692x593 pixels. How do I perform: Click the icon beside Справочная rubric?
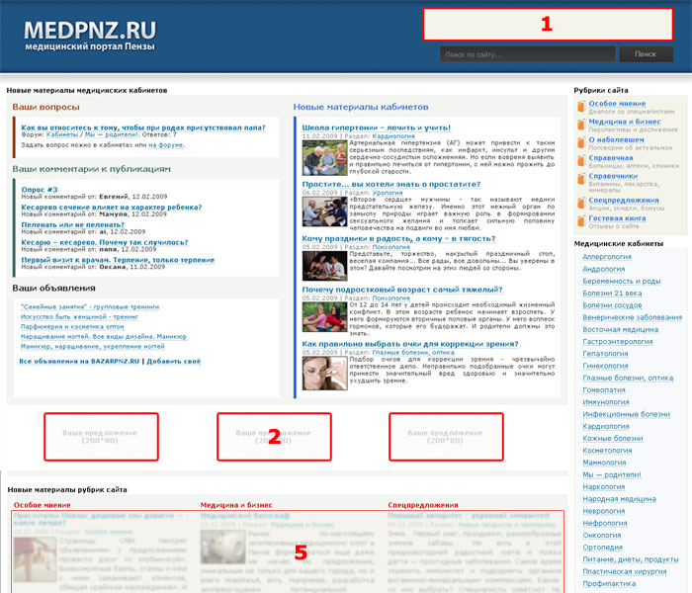tap(581, 160)
